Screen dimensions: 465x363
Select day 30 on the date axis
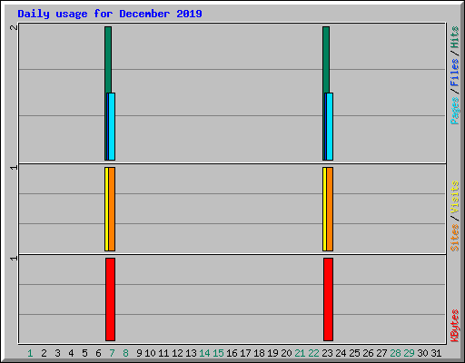[422, 353]
